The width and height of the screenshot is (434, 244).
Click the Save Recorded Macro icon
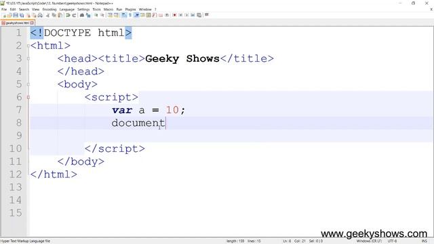point(199,15)
